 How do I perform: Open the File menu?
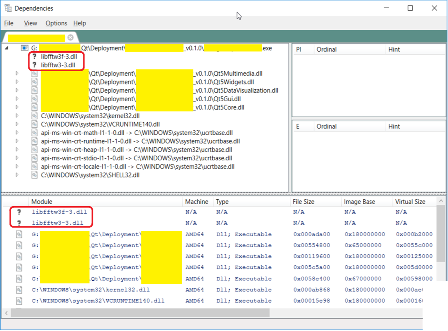(9, 23)
